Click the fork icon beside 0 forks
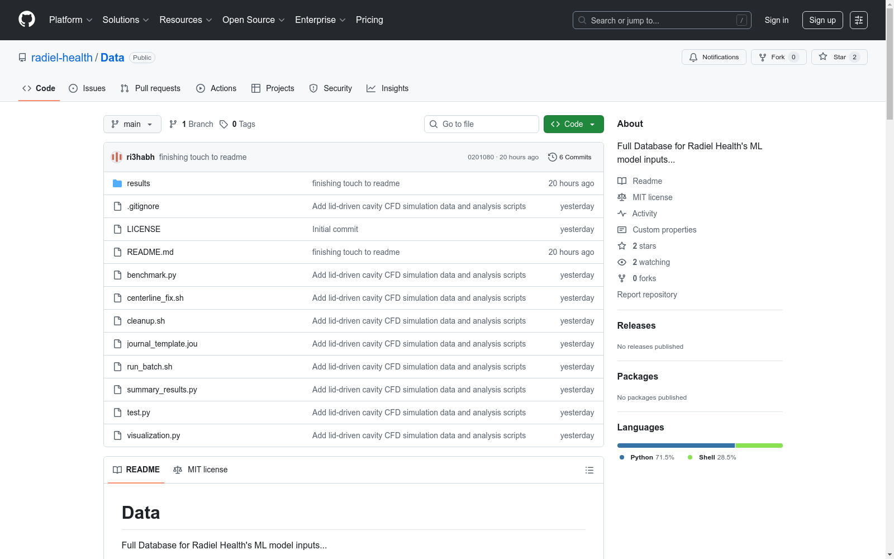 [622, 278]
